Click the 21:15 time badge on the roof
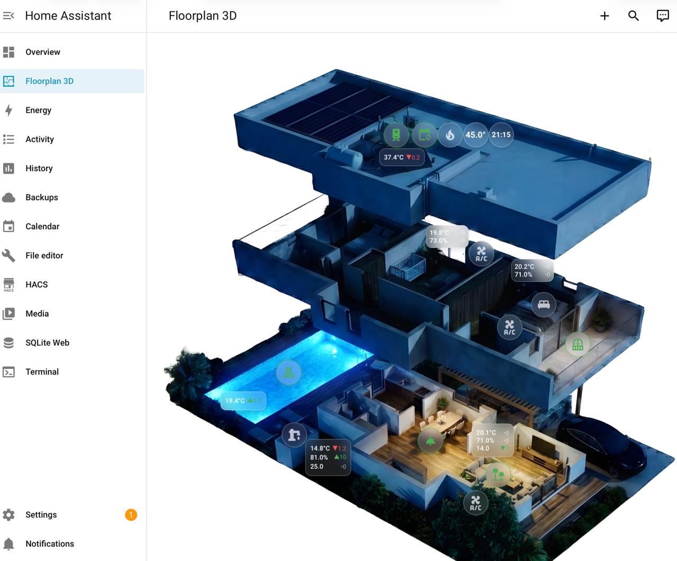Viewport: 677px width, 561px height. pyautogui.click(x=501, y=135)
